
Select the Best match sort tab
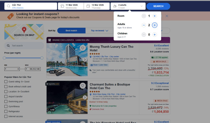click(71, 31)
